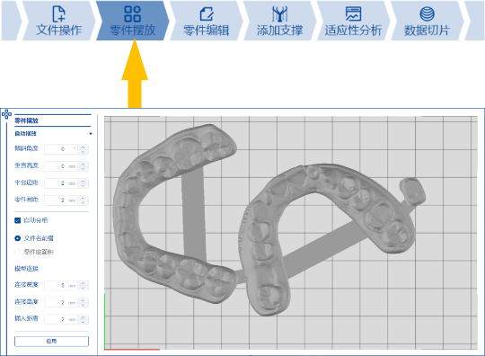Select the 零件底面积 radio option
This screenshot has width=485, height=356.
point(18,252)
